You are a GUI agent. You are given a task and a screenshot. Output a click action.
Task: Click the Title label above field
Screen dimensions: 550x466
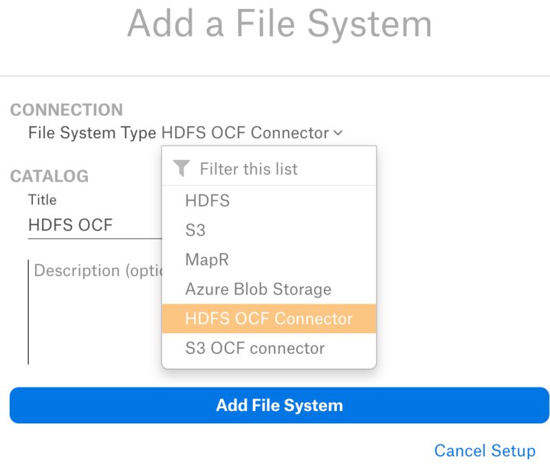click(42, 200)
